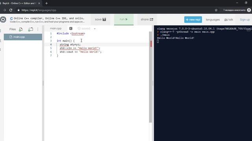Open the talk link

tap(229, 20)
